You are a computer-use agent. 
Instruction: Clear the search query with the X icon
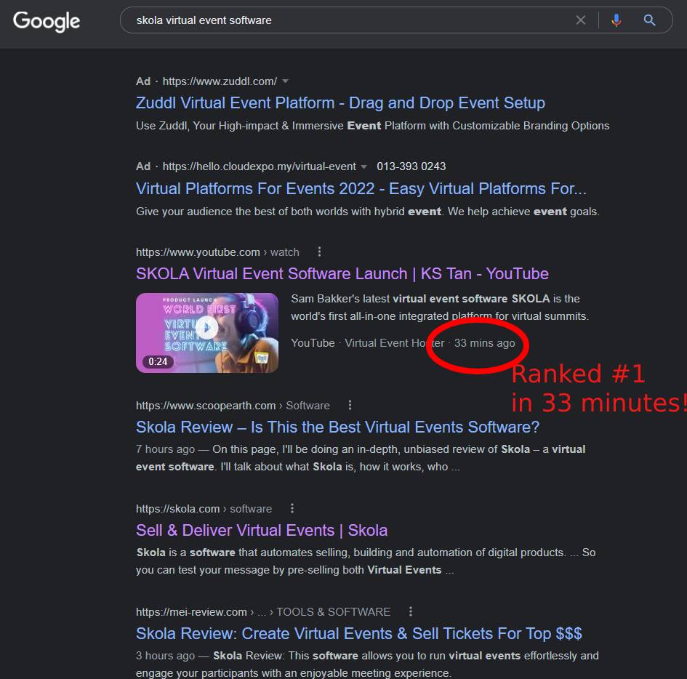click(x=581, y=20)
